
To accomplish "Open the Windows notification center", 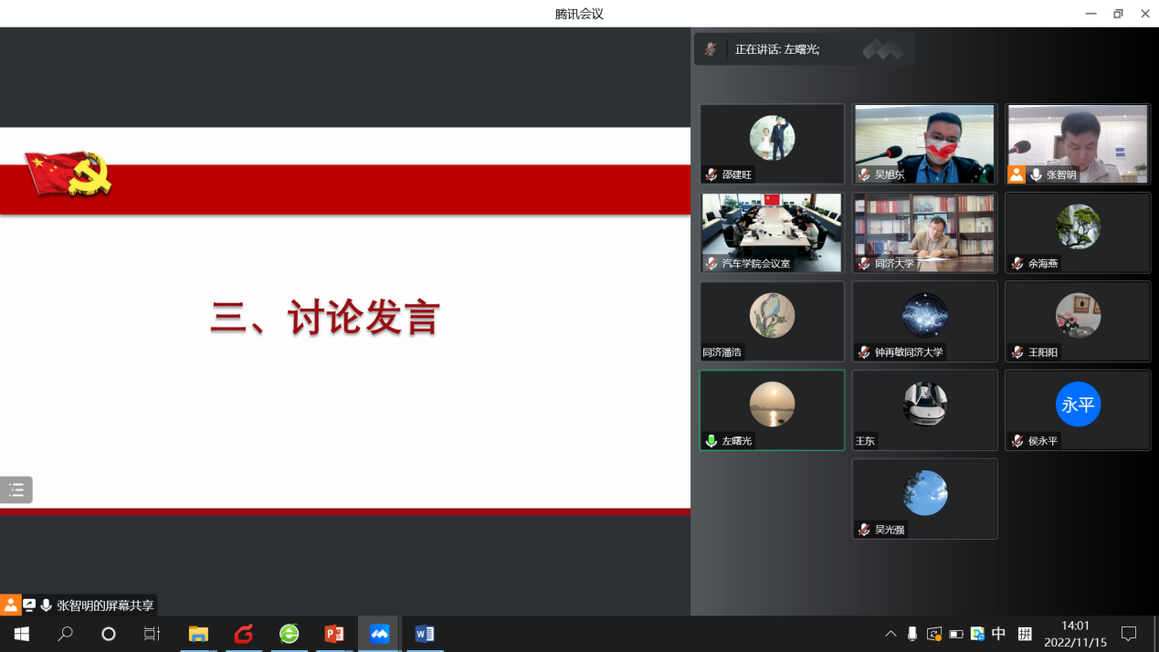I will (1129, 634).
